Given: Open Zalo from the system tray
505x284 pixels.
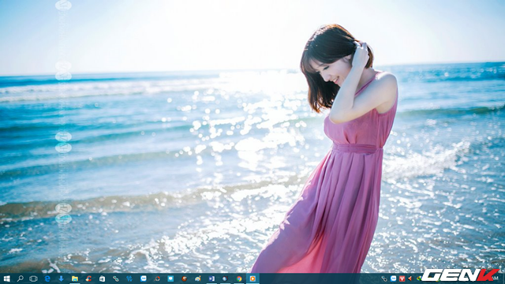Looking at the screenshot, I should point(393,278).
